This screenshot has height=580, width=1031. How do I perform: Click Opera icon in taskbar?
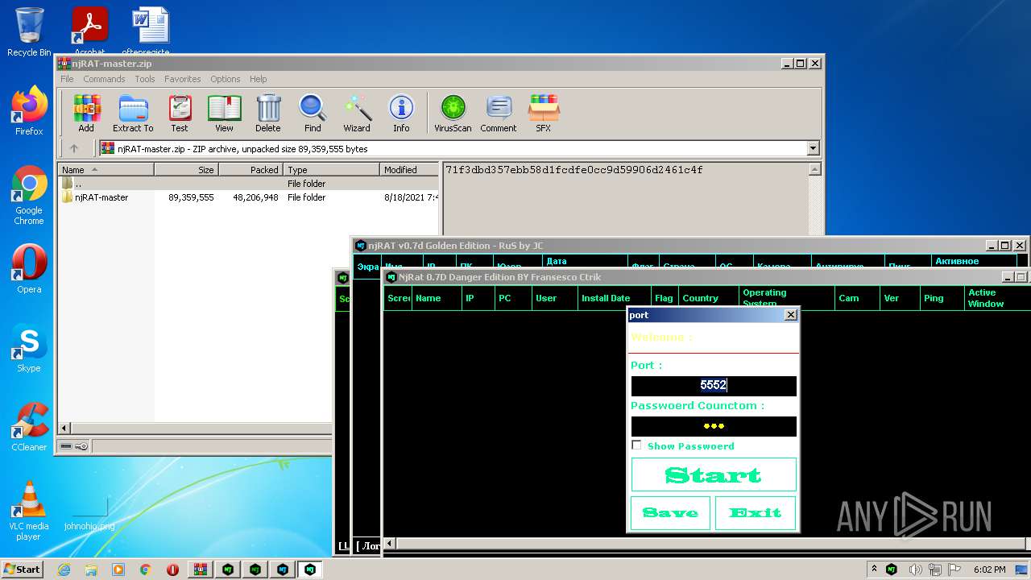pos(172,570)
